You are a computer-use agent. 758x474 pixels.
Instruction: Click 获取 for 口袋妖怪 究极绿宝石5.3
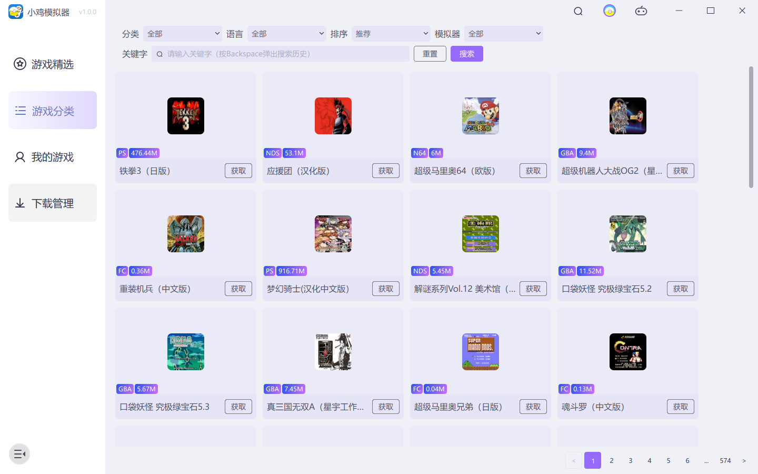tap(238, 407)
